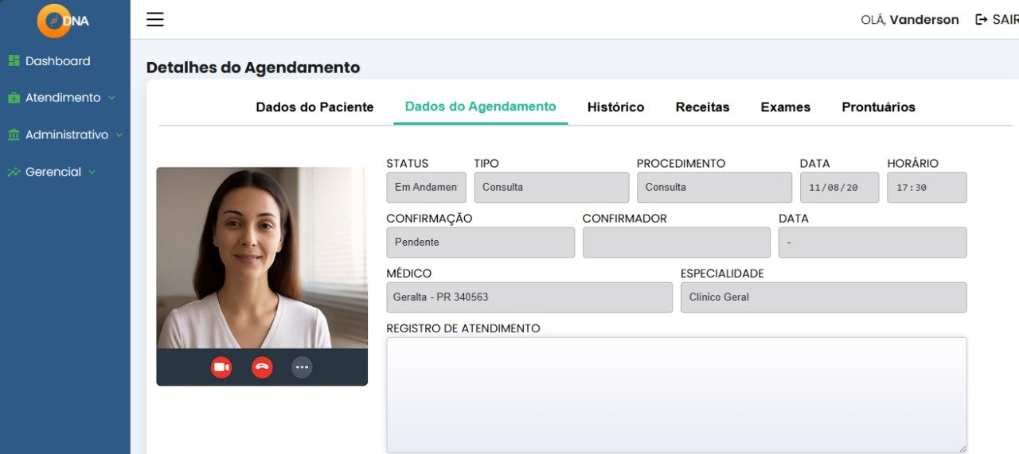1019x454 pixels.
Task: Open the Histórico tab
Action: coord(615,107)
